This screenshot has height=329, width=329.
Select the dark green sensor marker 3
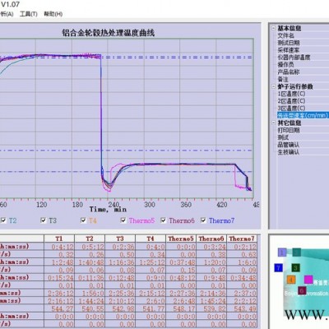coord(295,267)
